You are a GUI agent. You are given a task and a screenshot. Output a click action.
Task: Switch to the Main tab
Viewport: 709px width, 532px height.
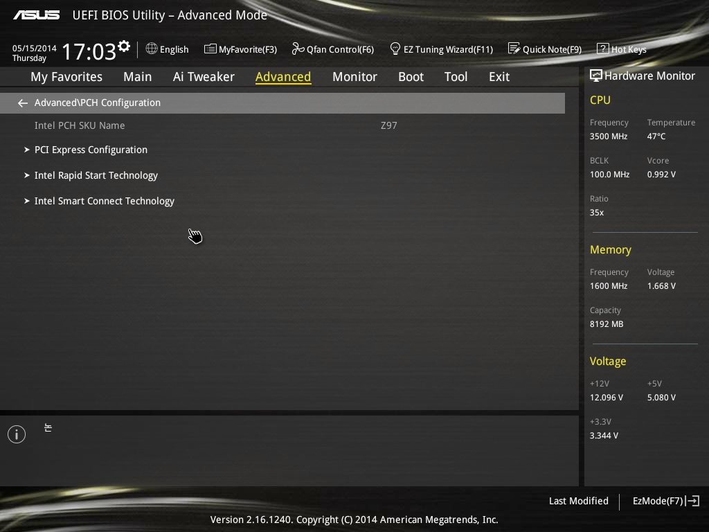tap(138, 77)
